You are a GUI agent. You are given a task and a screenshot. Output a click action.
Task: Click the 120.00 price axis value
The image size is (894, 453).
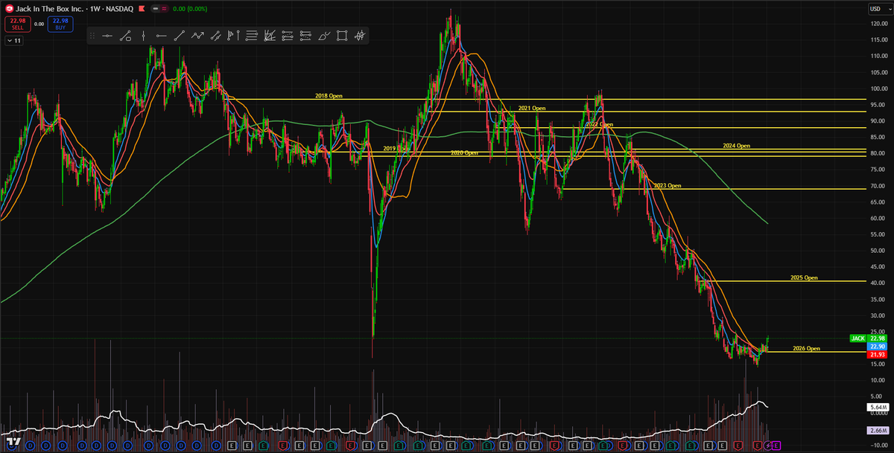[x=878, y=24]
